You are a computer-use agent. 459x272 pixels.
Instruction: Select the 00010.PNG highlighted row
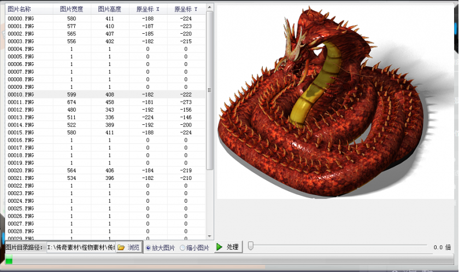tap(21, 94)
